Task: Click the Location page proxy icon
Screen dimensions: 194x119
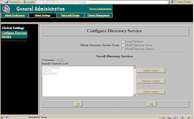Action: (x=24, y=2)
